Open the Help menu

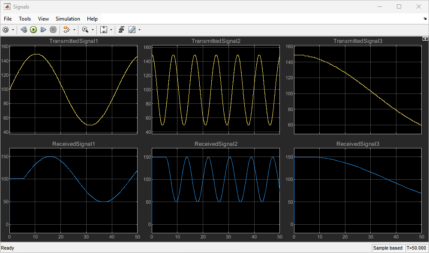92,19
